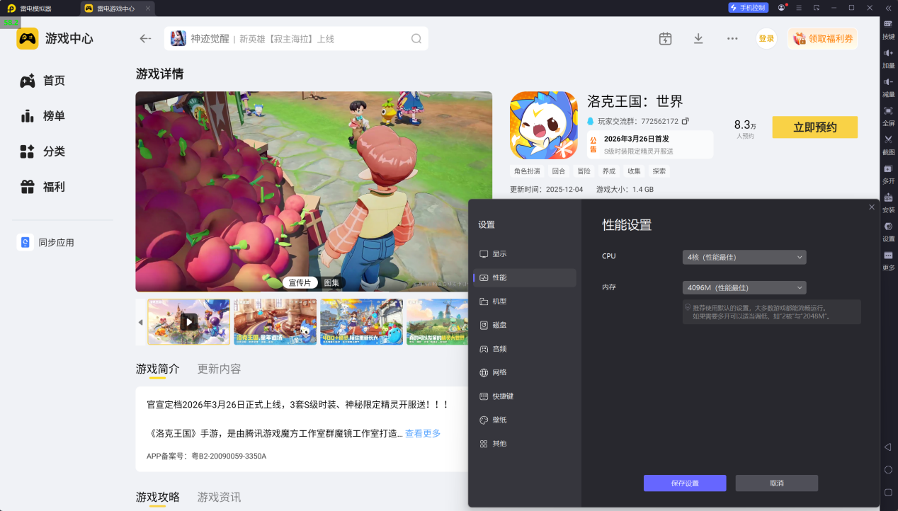Click the 手机控制 button in title bar
The image size is (898, 511).
748,8
